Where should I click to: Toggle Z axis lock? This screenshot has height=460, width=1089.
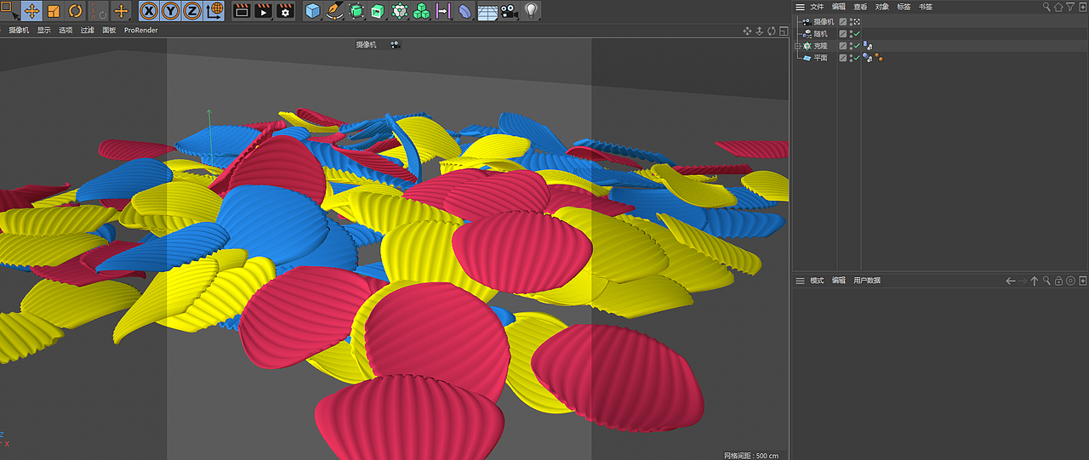tap(191, 11)
